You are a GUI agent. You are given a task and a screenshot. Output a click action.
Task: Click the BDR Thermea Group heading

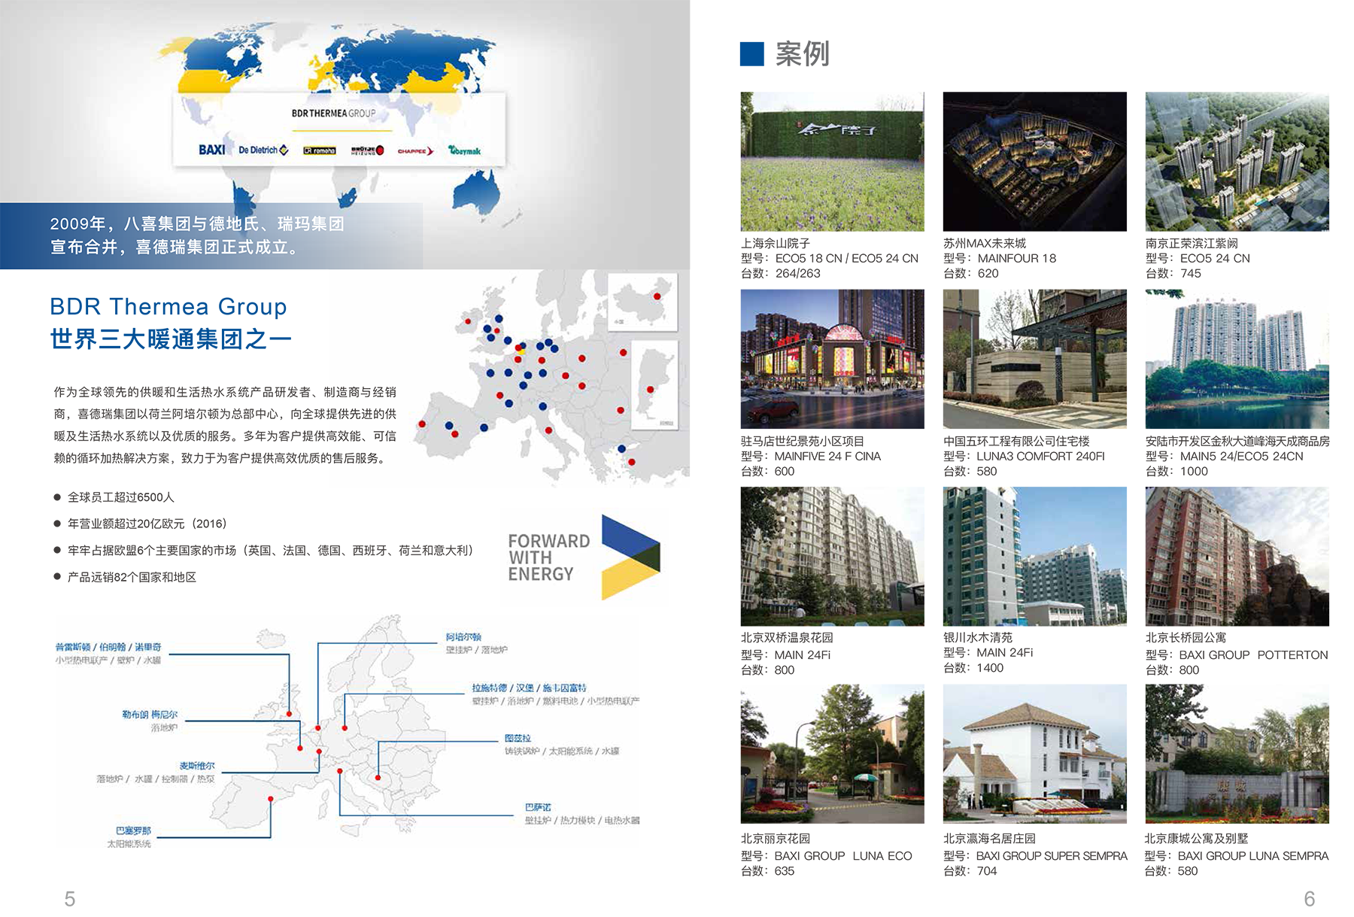click(168, 306)
